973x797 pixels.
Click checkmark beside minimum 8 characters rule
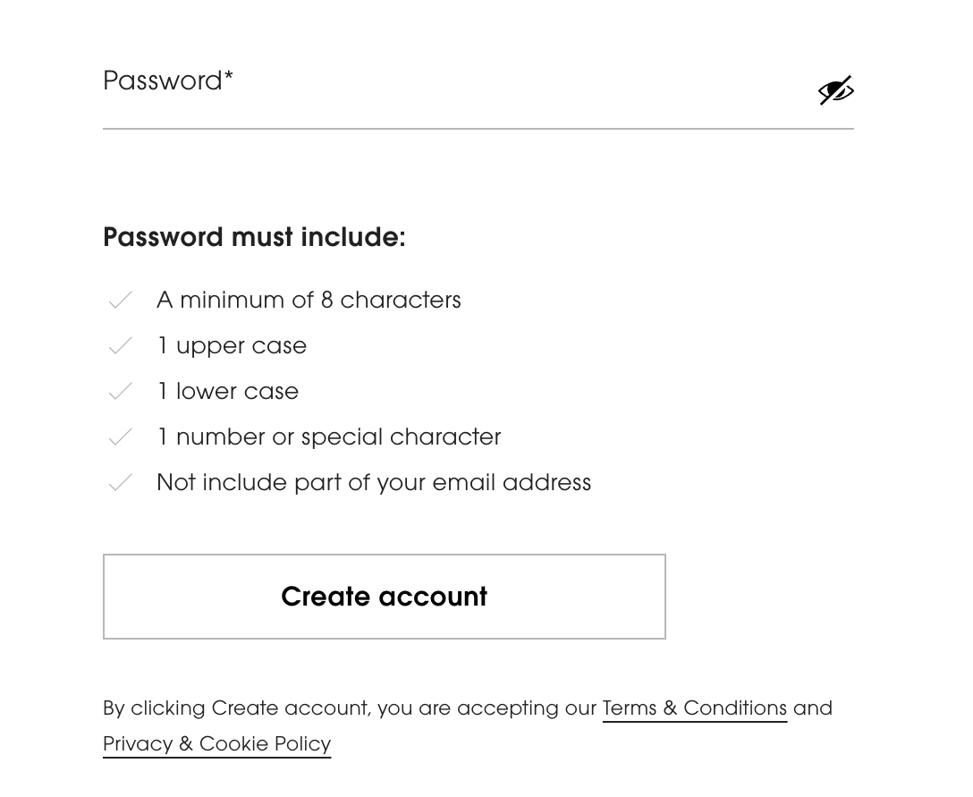tap(120, 301)
